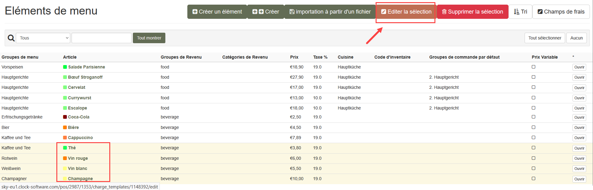Click the dark red swatch beside Coca-Cola

[65, 117]
